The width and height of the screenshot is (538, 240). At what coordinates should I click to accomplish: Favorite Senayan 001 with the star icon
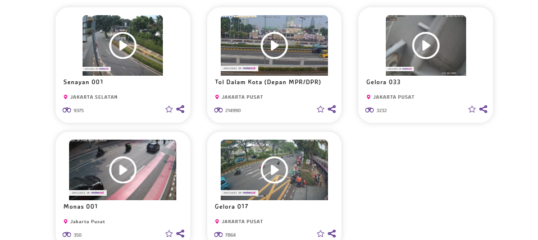(x=169, y=109)
